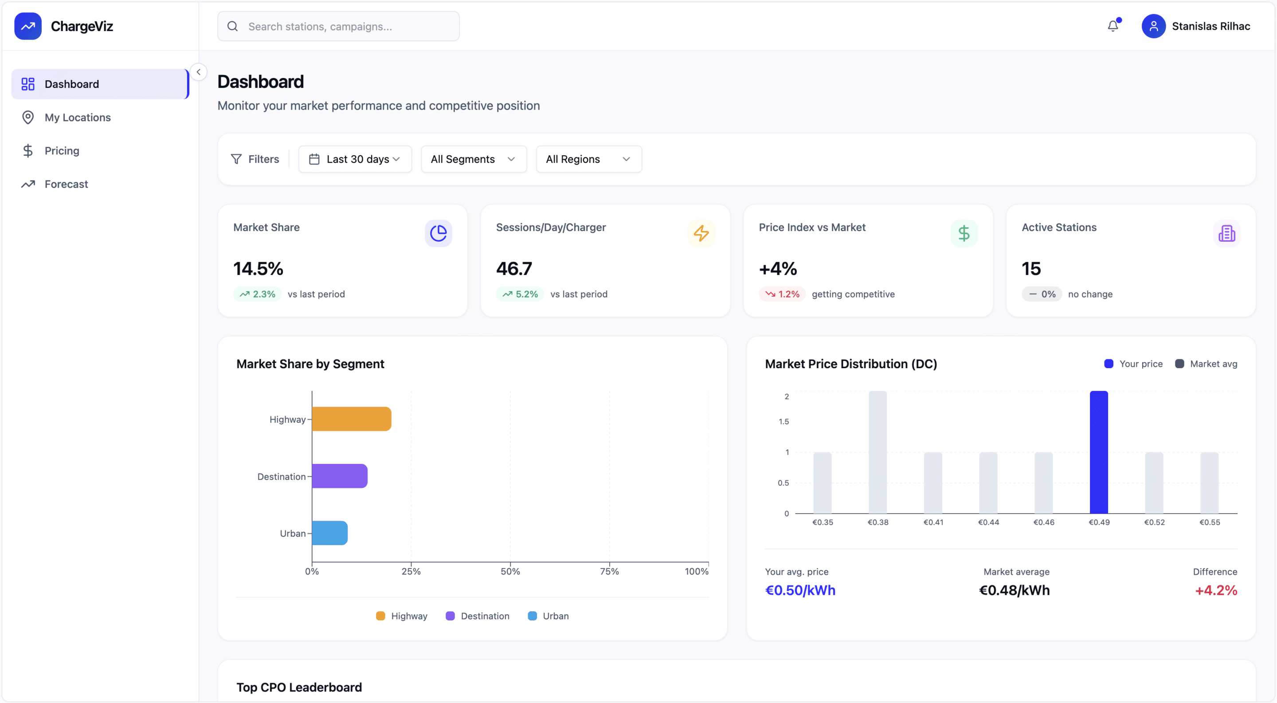
Task: Open the Last 30 days dropdown
Action: [x=355, y=159]
